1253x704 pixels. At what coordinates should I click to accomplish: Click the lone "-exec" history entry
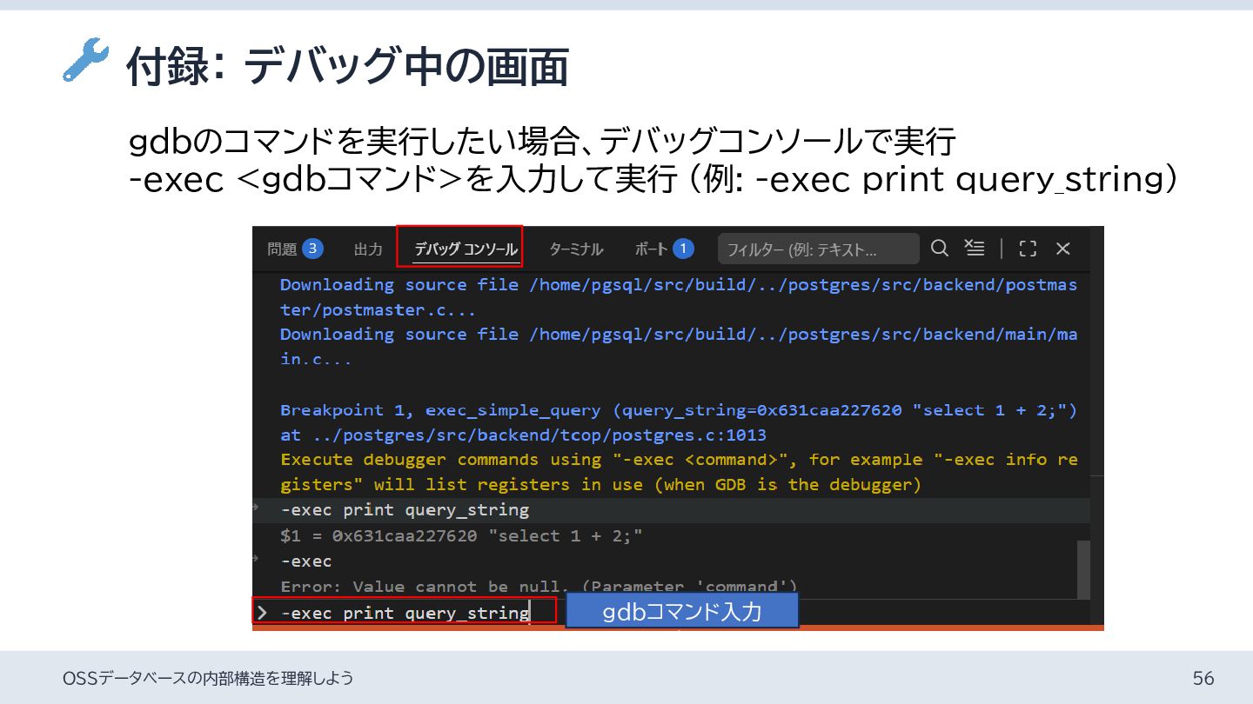pyautogui.click(x=306, y=561)
